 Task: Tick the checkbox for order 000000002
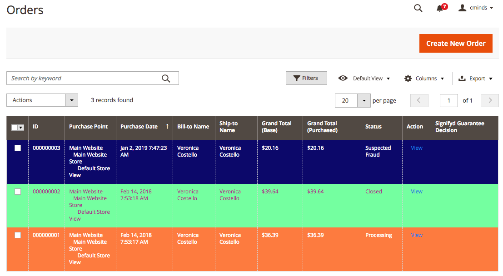(18, 192)
